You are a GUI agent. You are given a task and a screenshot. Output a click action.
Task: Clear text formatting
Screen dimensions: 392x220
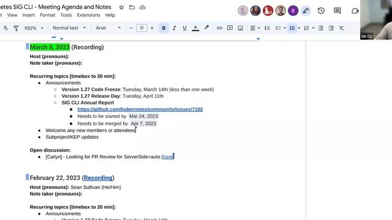click(342, 28)
